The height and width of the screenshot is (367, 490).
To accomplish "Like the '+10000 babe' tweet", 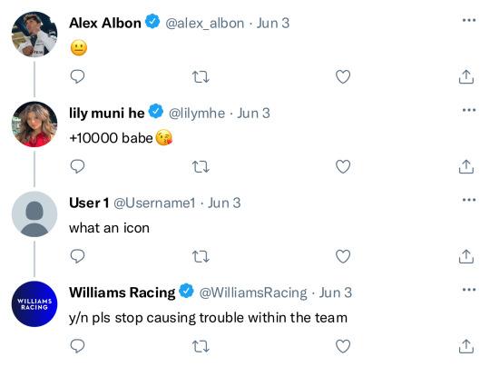I will [343, 167].
